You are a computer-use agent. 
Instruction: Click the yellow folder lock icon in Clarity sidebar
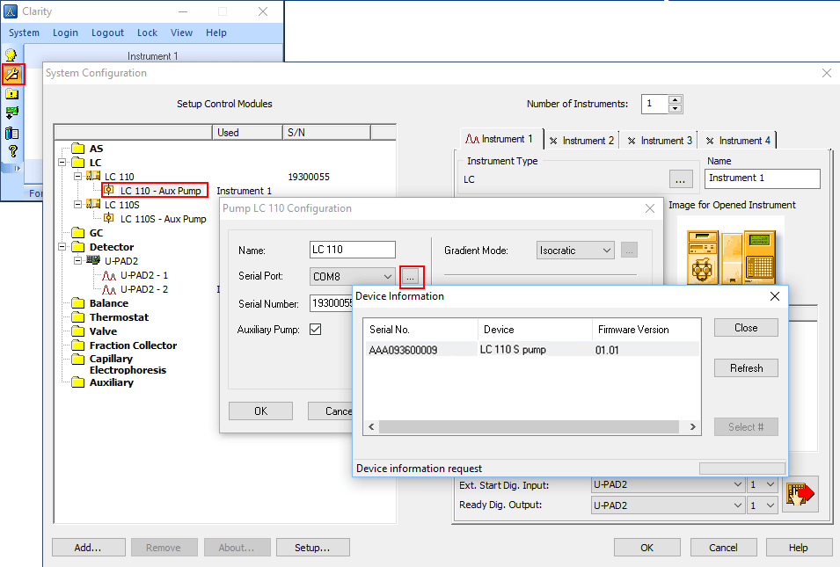tap(11, 94)
